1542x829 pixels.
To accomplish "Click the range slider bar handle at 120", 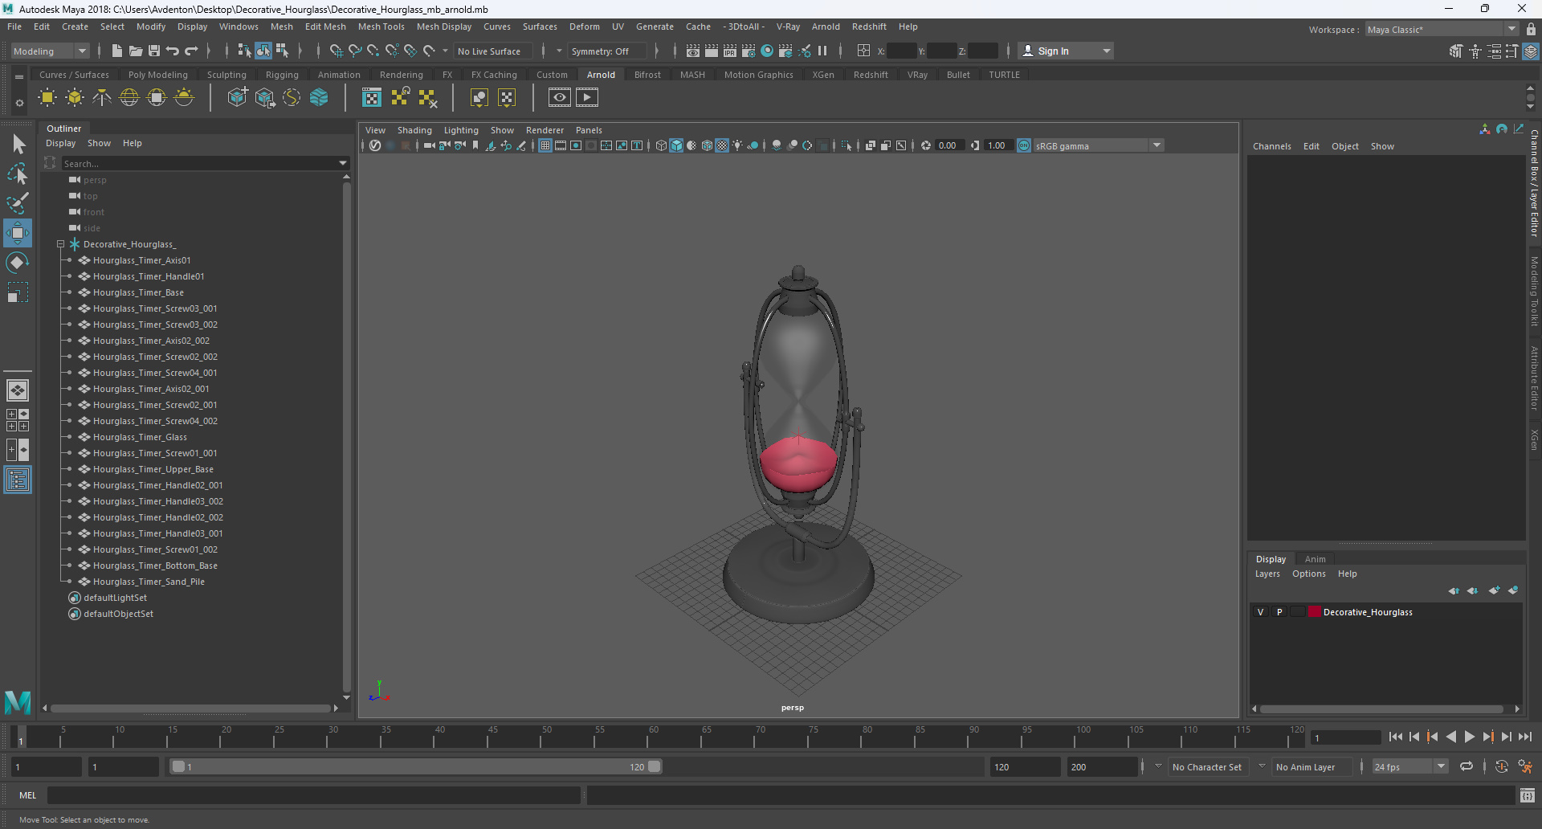I will [655, 767].
